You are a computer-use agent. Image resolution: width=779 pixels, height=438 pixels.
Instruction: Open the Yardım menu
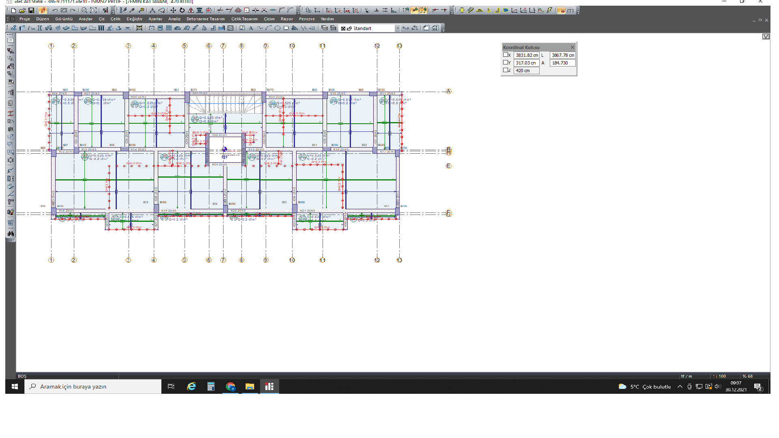tap(327, 19)
